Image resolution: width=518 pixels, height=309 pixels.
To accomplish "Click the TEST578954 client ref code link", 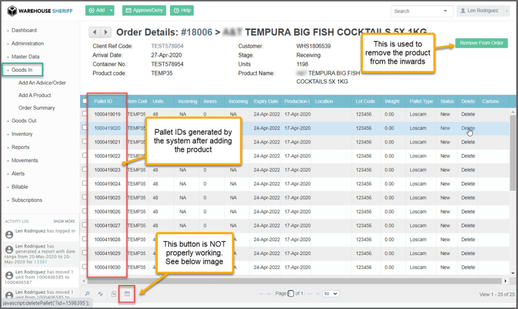I will [x=167, y=46].
